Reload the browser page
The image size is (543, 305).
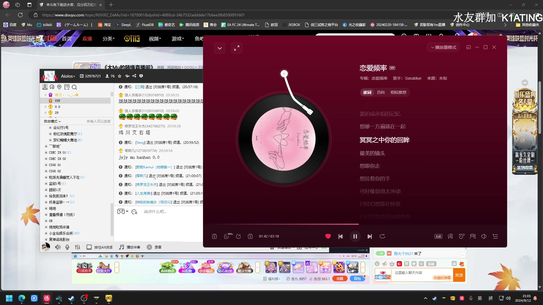point(20,15)
